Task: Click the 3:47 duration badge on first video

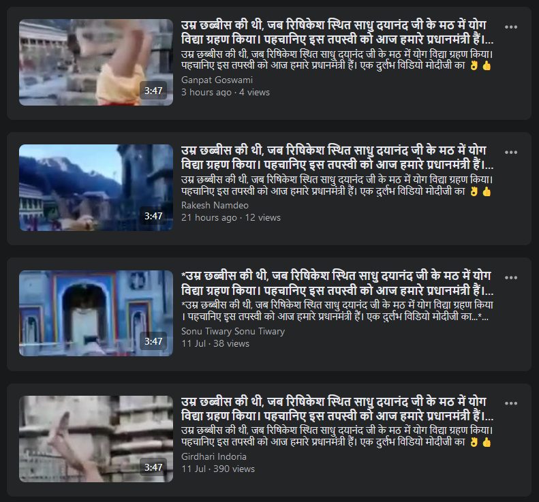Action: click(153, 91)
